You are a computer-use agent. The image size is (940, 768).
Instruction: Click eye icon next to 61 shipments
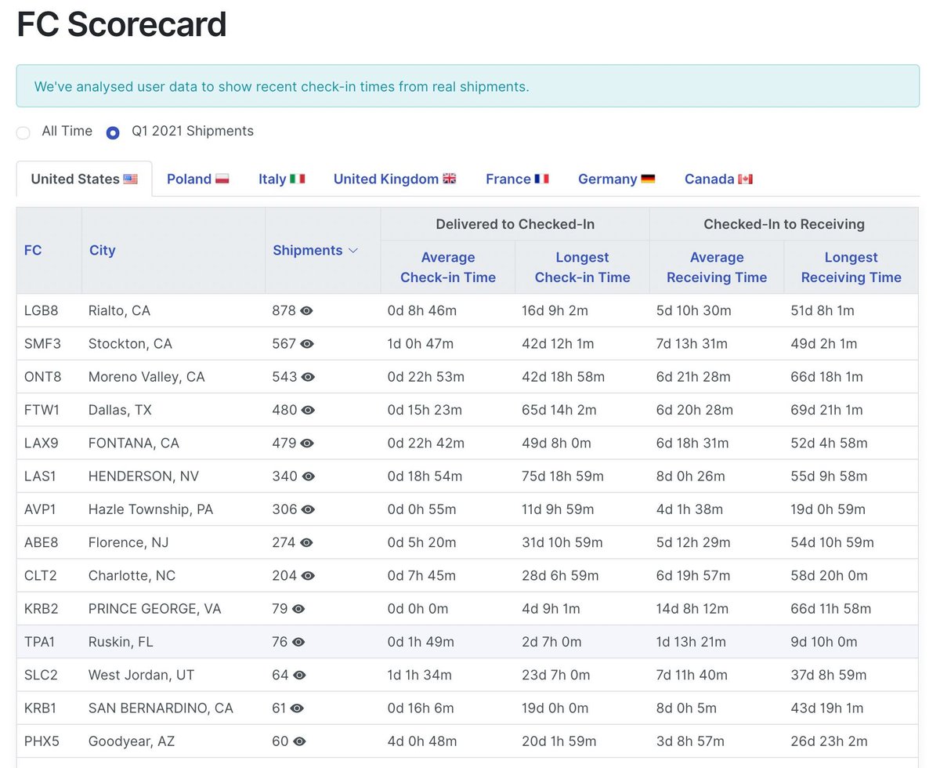(x=297, y=708)
